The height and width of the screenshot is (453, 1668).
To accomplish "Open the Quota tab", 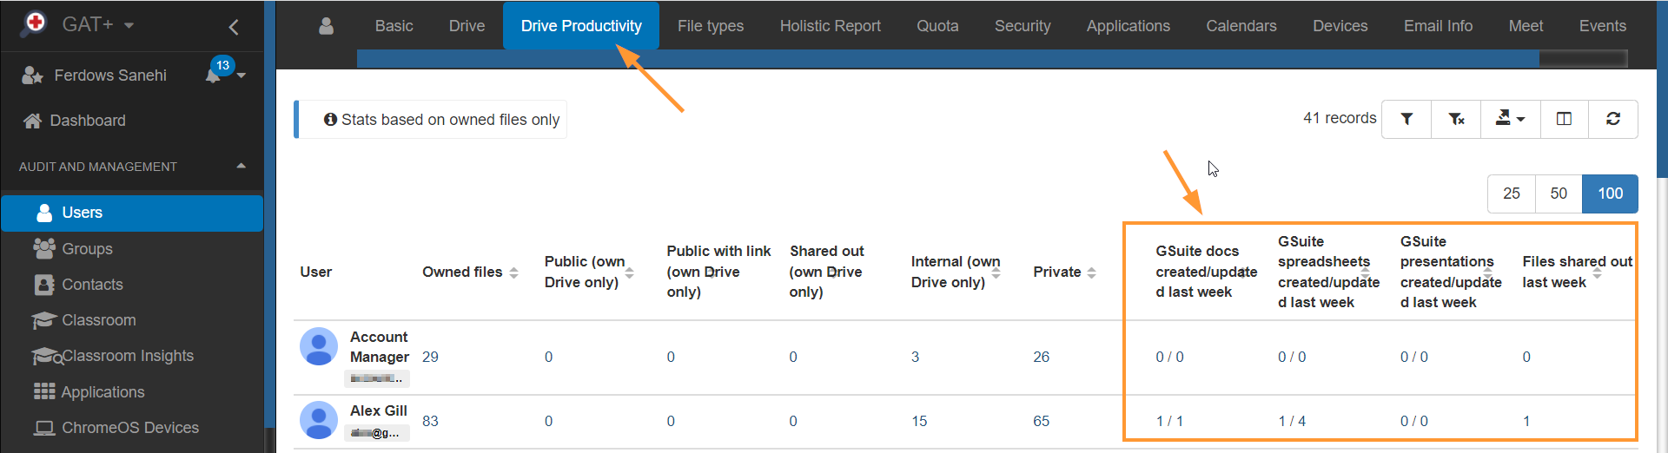I will tap(937, 26).
